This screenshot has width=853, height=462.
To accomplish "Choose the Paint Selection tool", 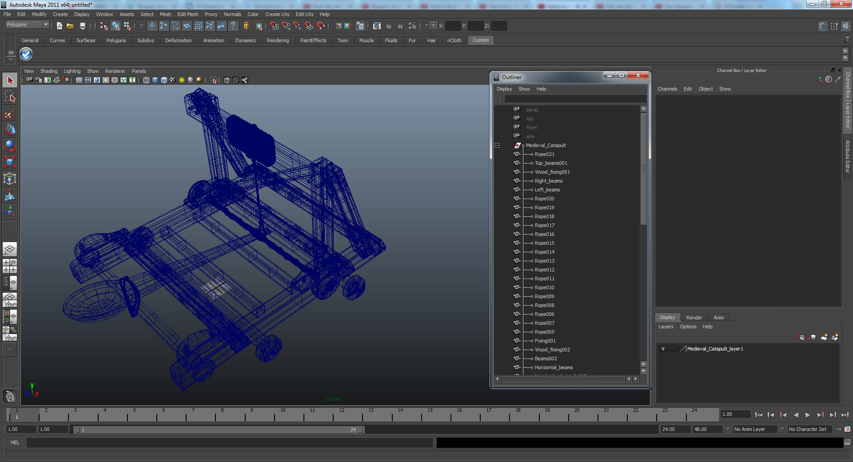I will click(10, 113).
